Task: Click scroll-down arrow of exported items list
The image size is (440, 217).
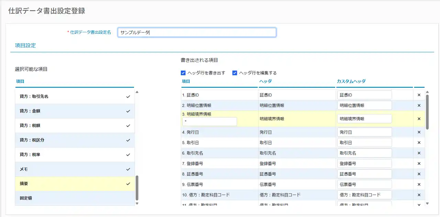Action: point(427,203)
